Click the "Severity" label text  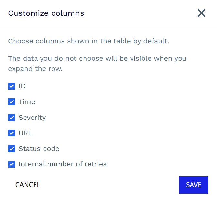[x=32, y=118]
